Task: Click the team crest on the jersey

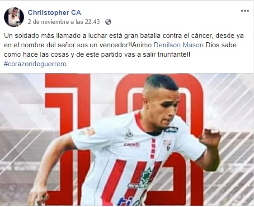Action: click(x=167, y=144)
